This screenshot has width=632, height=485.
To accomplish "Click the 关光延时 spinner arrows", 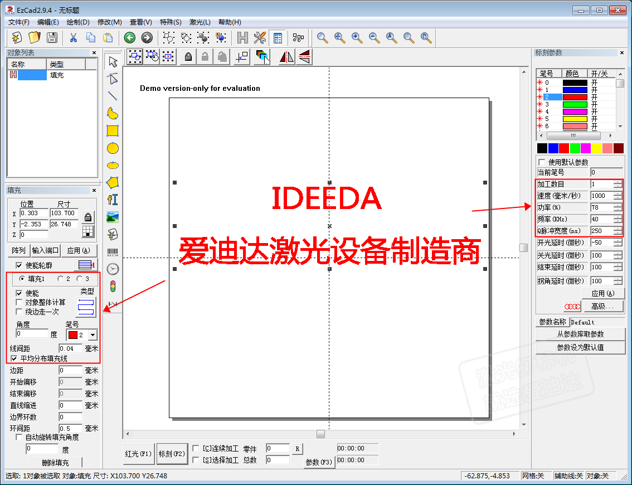I will (x=618, y=255).
